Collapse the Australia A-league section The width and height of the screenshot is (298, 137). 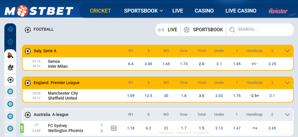pyautogui.click(x=287, y=115)
